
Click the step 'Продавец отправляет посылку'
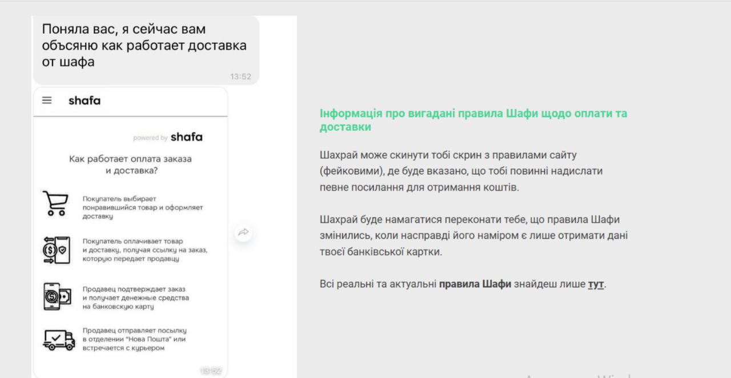135,339
